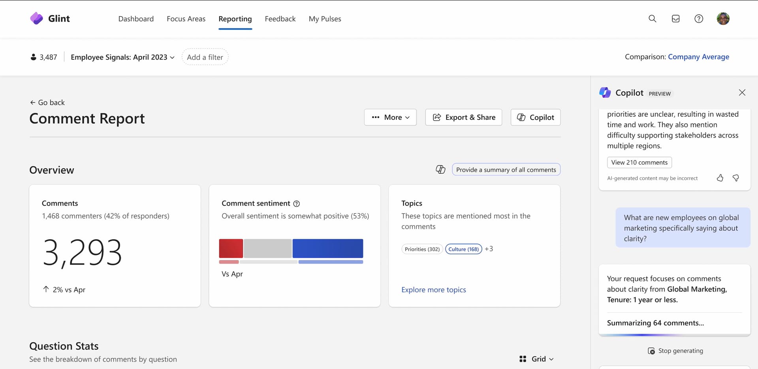Open the user profile avatar
Screen dimensions: 758x369
(723, 19)
